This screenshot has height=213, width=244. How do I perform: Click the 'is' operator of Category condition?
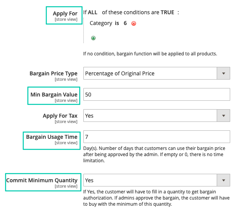pos(117,23)
